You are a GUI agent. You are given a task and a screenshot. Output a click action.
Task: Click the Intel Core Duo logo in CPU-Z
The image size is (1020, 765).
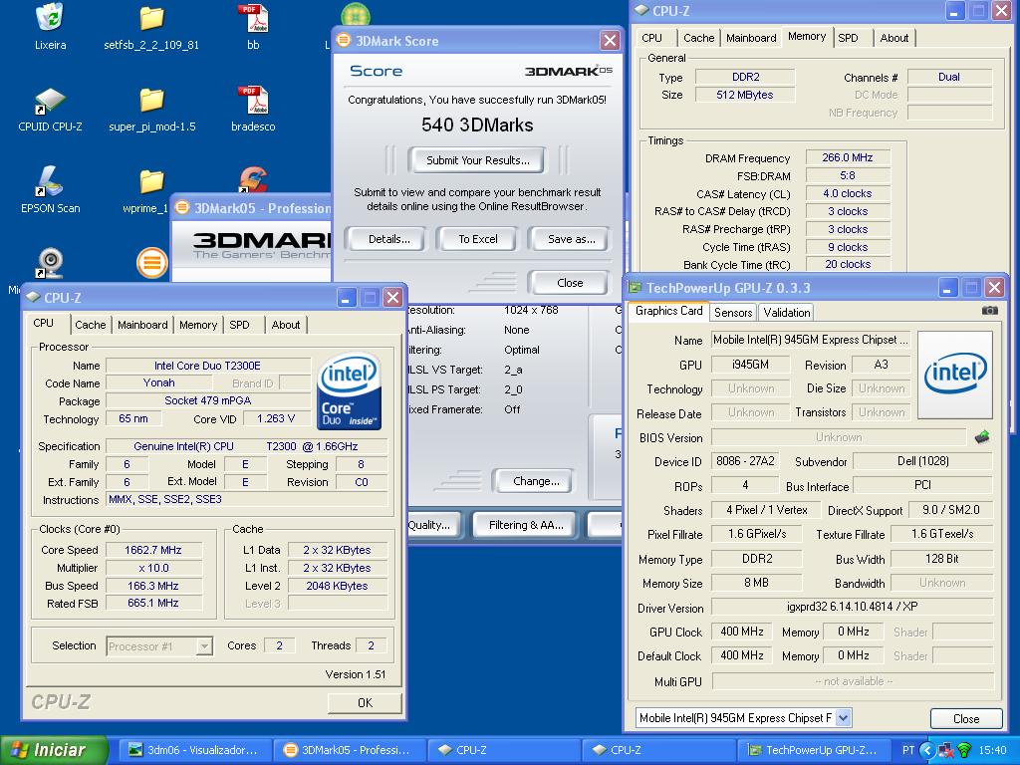coord(350,390)
